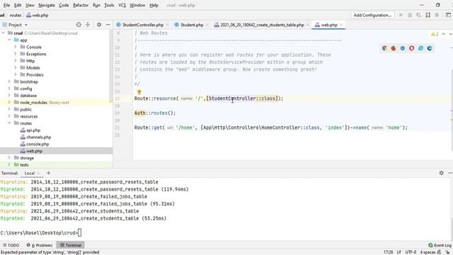
Task: Select api.php in routes folder
Action: (33, 130)
